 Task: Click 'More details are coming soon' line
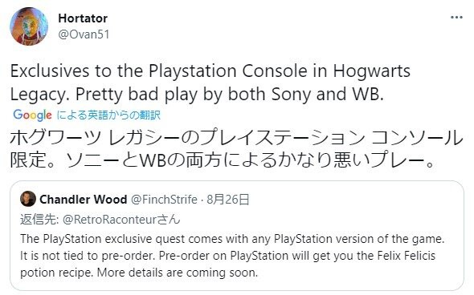pos(139,273)
